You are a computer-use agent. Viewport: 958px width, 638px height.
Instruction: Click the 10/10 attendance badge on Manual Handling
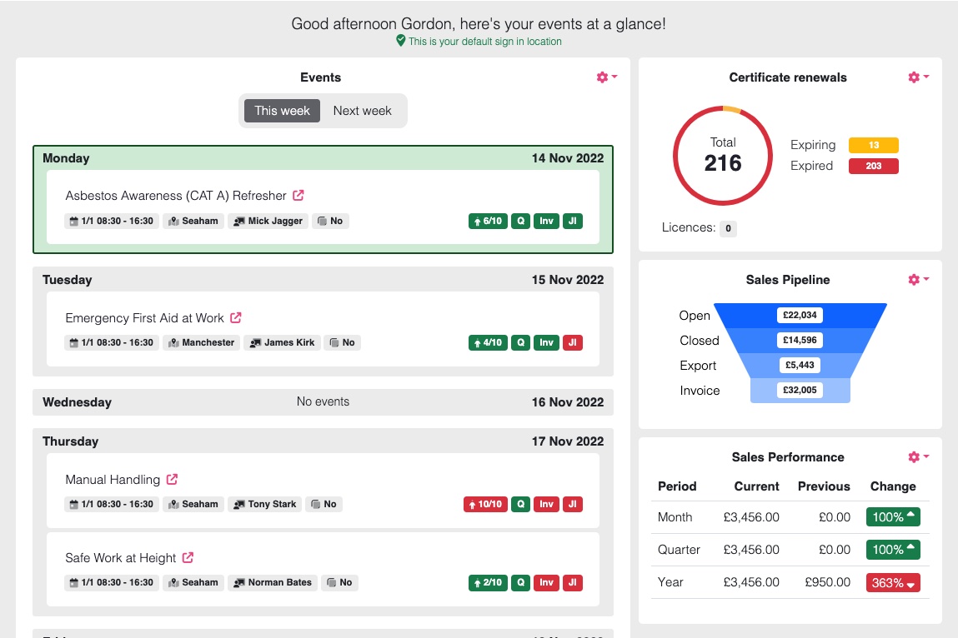[x=484, y=504]
